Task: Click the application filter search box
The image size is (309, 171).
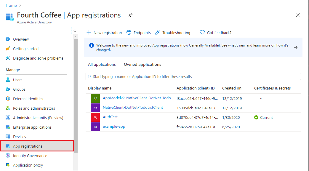Action: 193,76
